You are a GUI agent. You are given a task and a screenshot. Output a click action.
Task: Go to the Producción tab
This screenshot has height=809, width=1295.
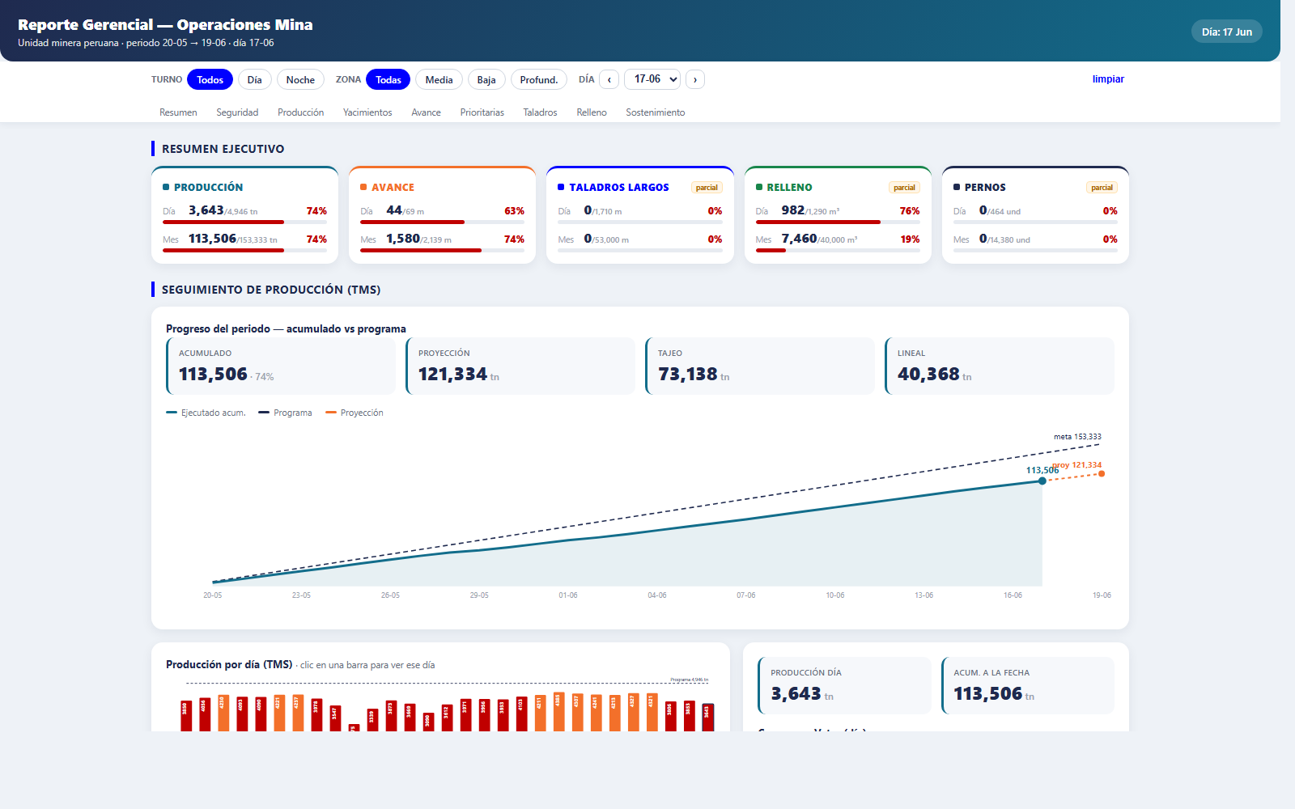coord(300,112)
